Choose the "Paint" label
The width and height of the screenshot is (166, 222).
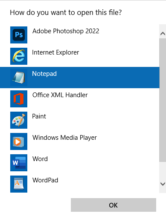[x=39, y=116]
